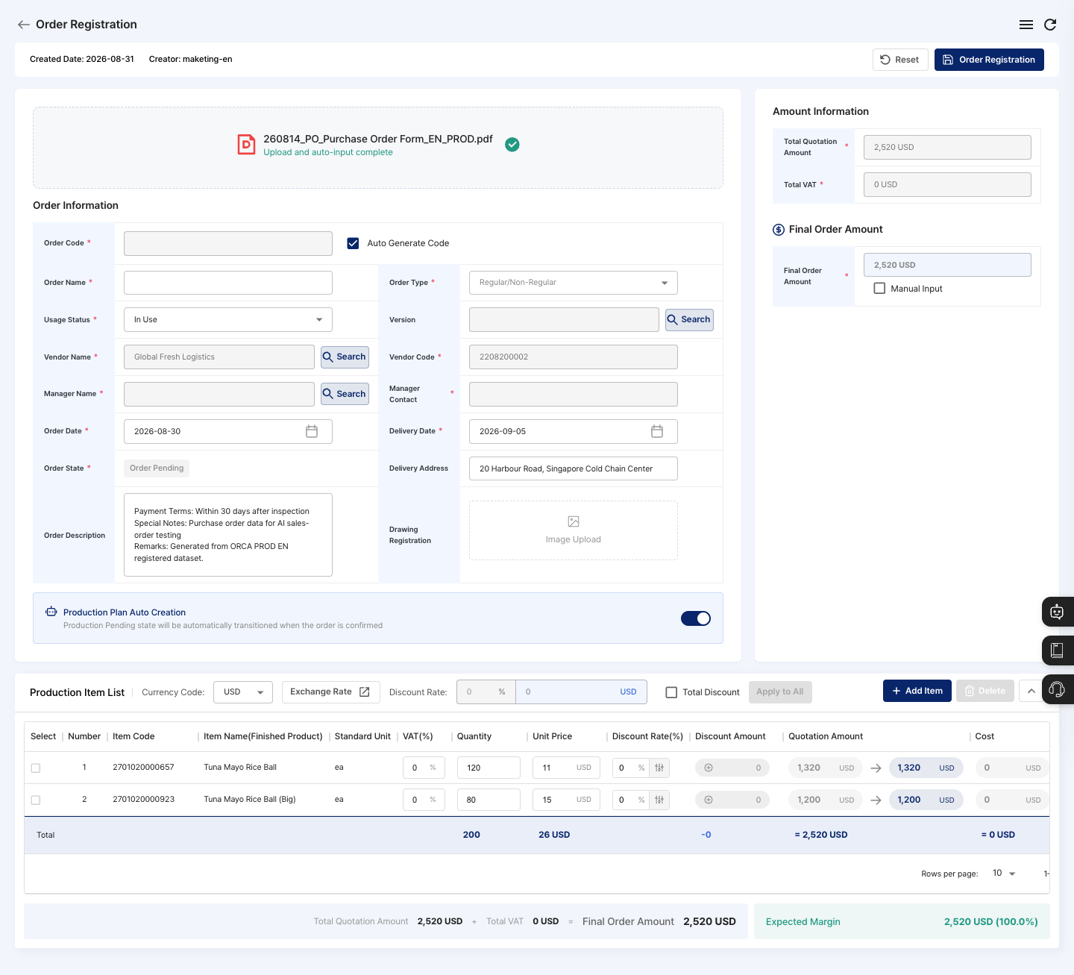Click the Discount Rate USD amount input
Image resolution: width=1074 pixels, height=975 pixels.
(x=581, y=692)
